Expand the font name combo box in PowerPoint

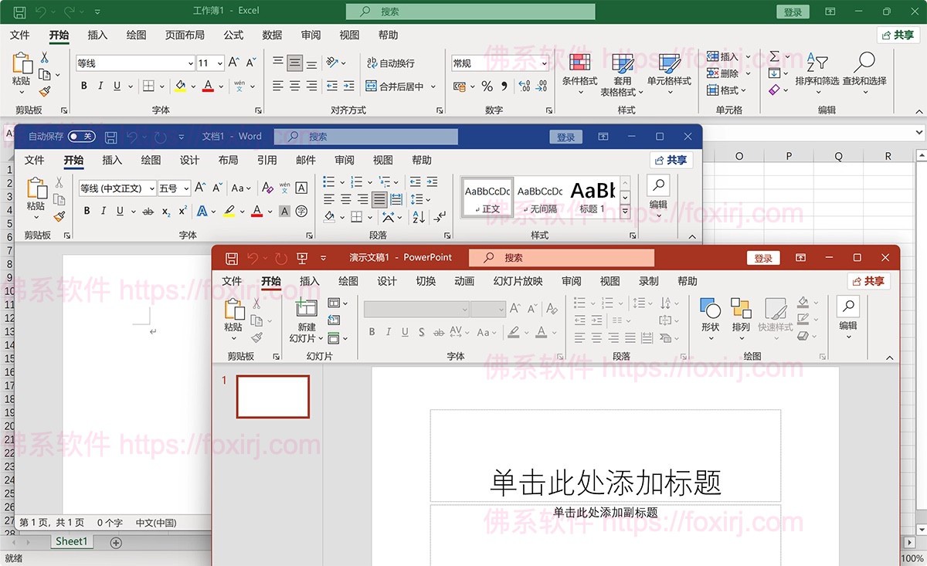tap(464, 310)
